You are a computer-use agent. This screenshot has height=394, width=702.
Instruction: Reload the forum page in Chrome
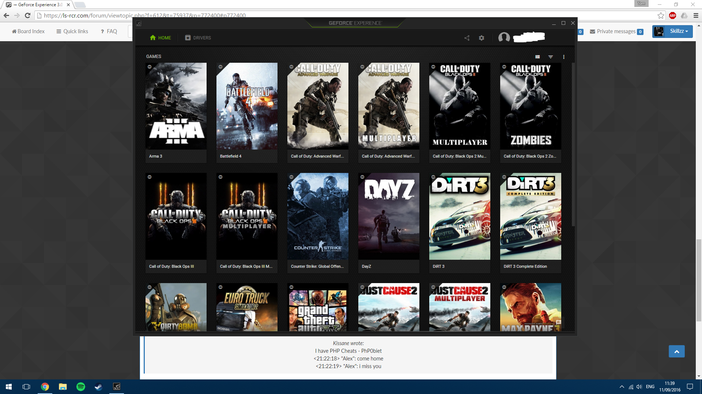pos(27,15)
